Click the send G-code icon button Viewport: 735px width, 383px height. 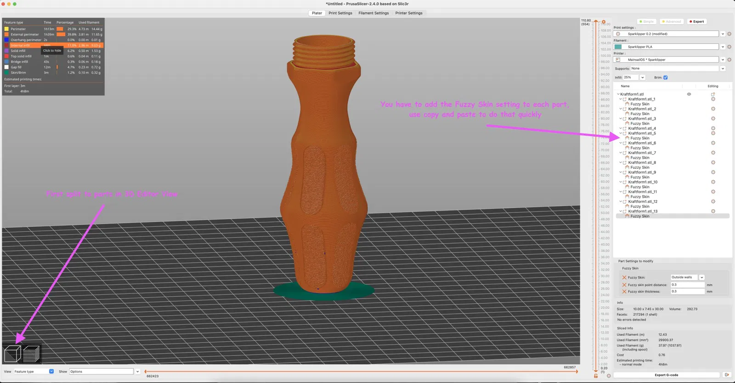pyautogui.click(x=727, y=375)
